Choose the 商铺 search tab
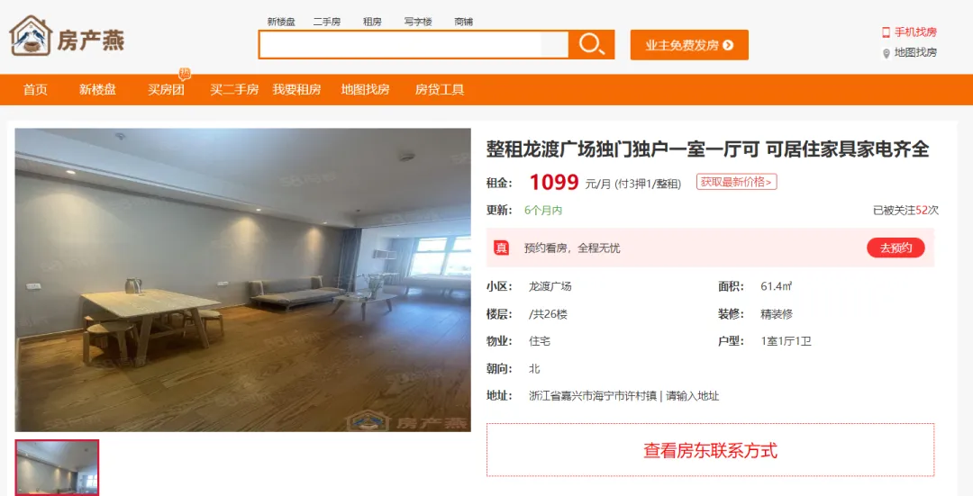Viewport: 973px width, 496px height. (x=464, y=22)
